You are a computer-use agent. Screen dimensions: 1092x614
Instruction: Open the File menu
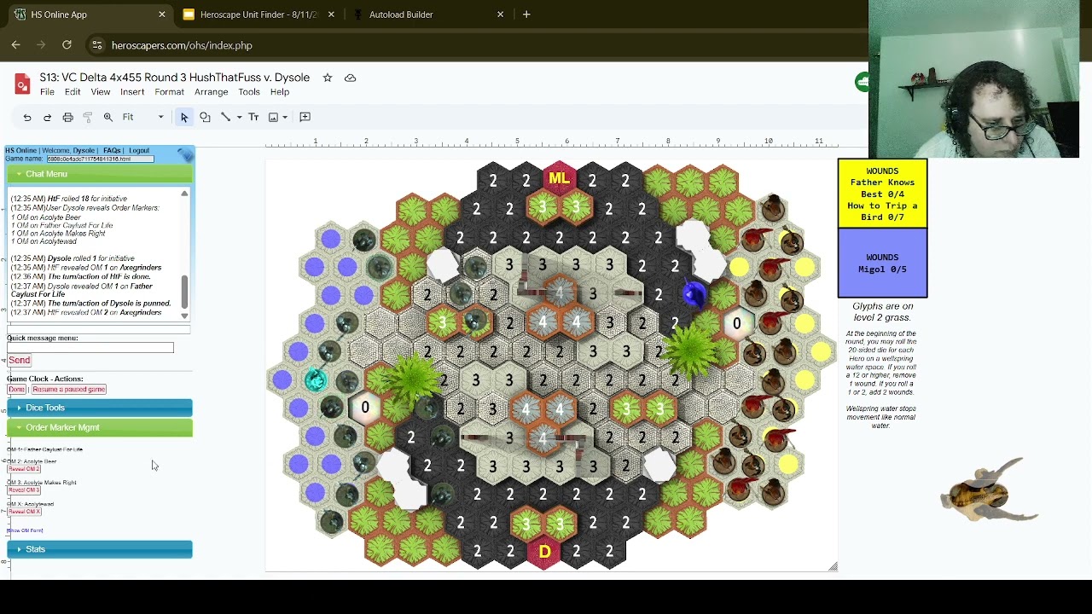point(47,92)
